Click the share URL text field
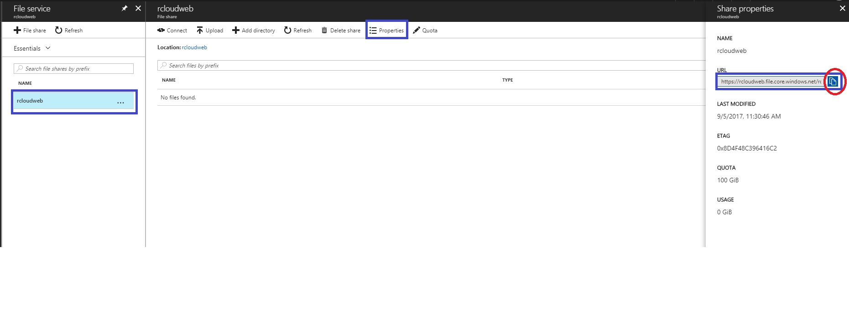This screenshot has height=310, width=849. click(771, 82)
